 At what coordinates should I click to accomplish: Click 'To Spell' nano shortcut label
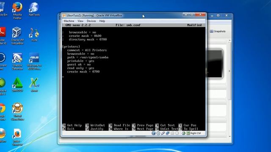coord(191,129)
